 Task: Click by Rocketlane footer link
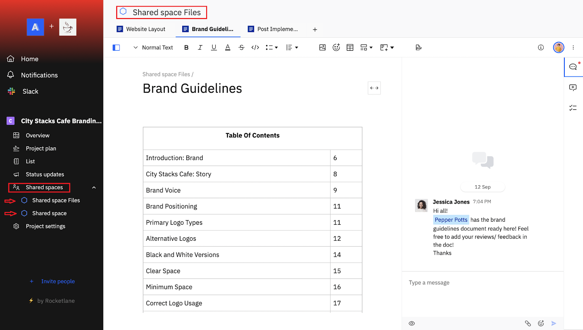pos(52,301)
